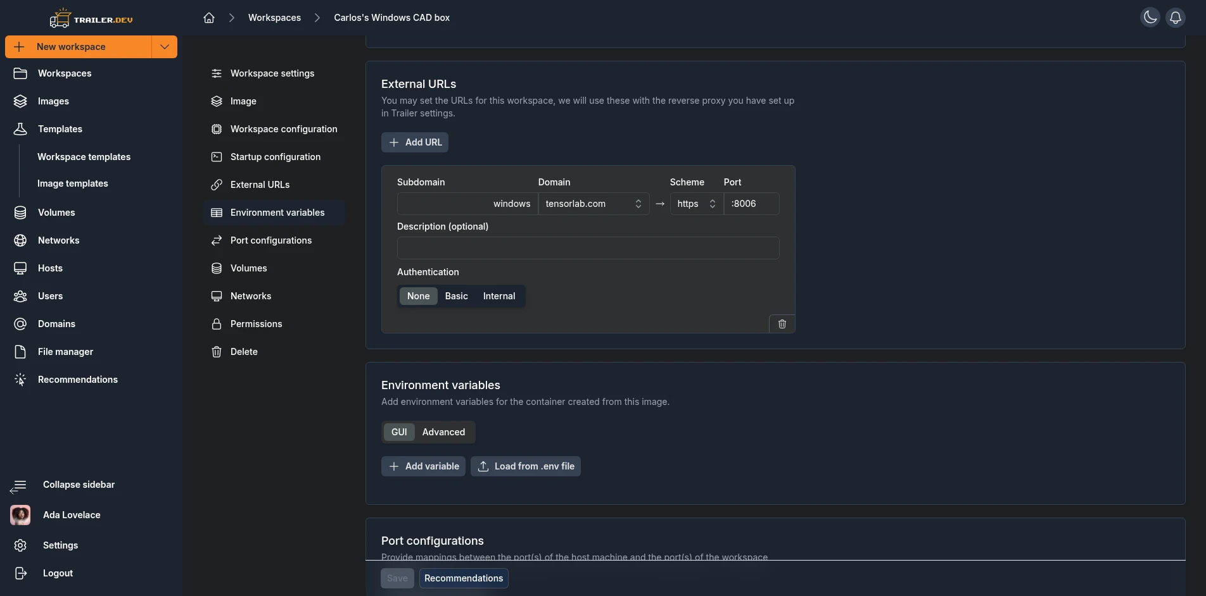
Task: Open the Image section in the submenu
Action: 274,101
